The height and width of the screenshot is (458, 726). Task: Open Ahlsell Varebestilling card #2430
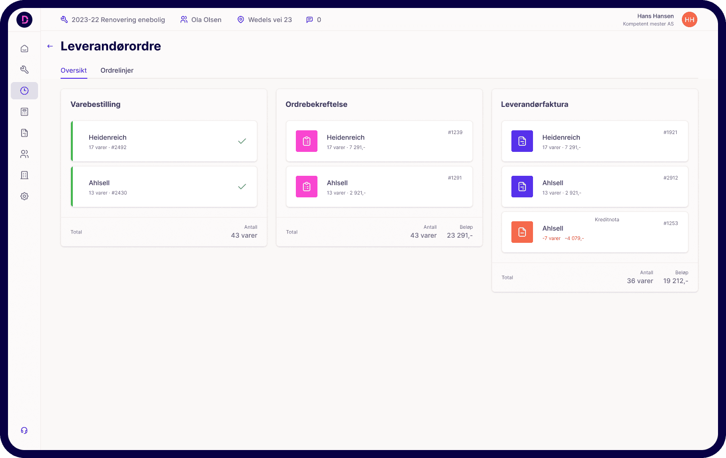coord(164,187)
